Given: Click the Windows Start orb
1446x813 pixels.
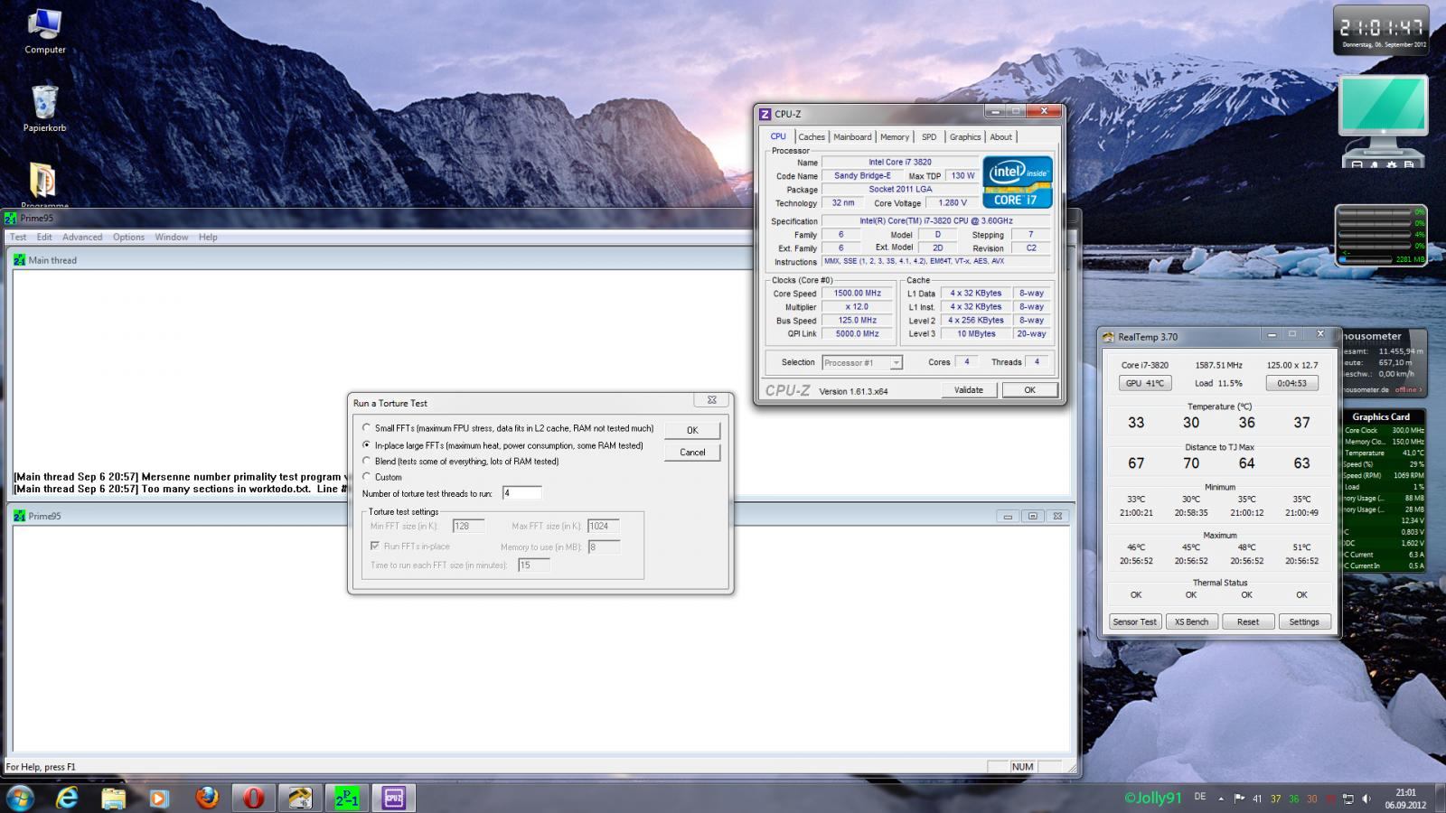Looking at the screenshot, I should (x=20, y=798).
